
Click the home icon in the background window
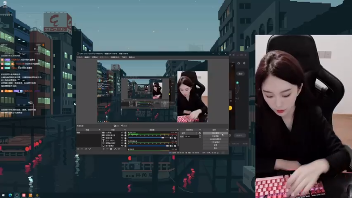tap(238, 63)
